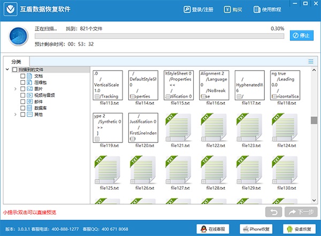Screen dimensions: 321x236
Task: Click the video and audio category icon
Action: pos(29,95)
